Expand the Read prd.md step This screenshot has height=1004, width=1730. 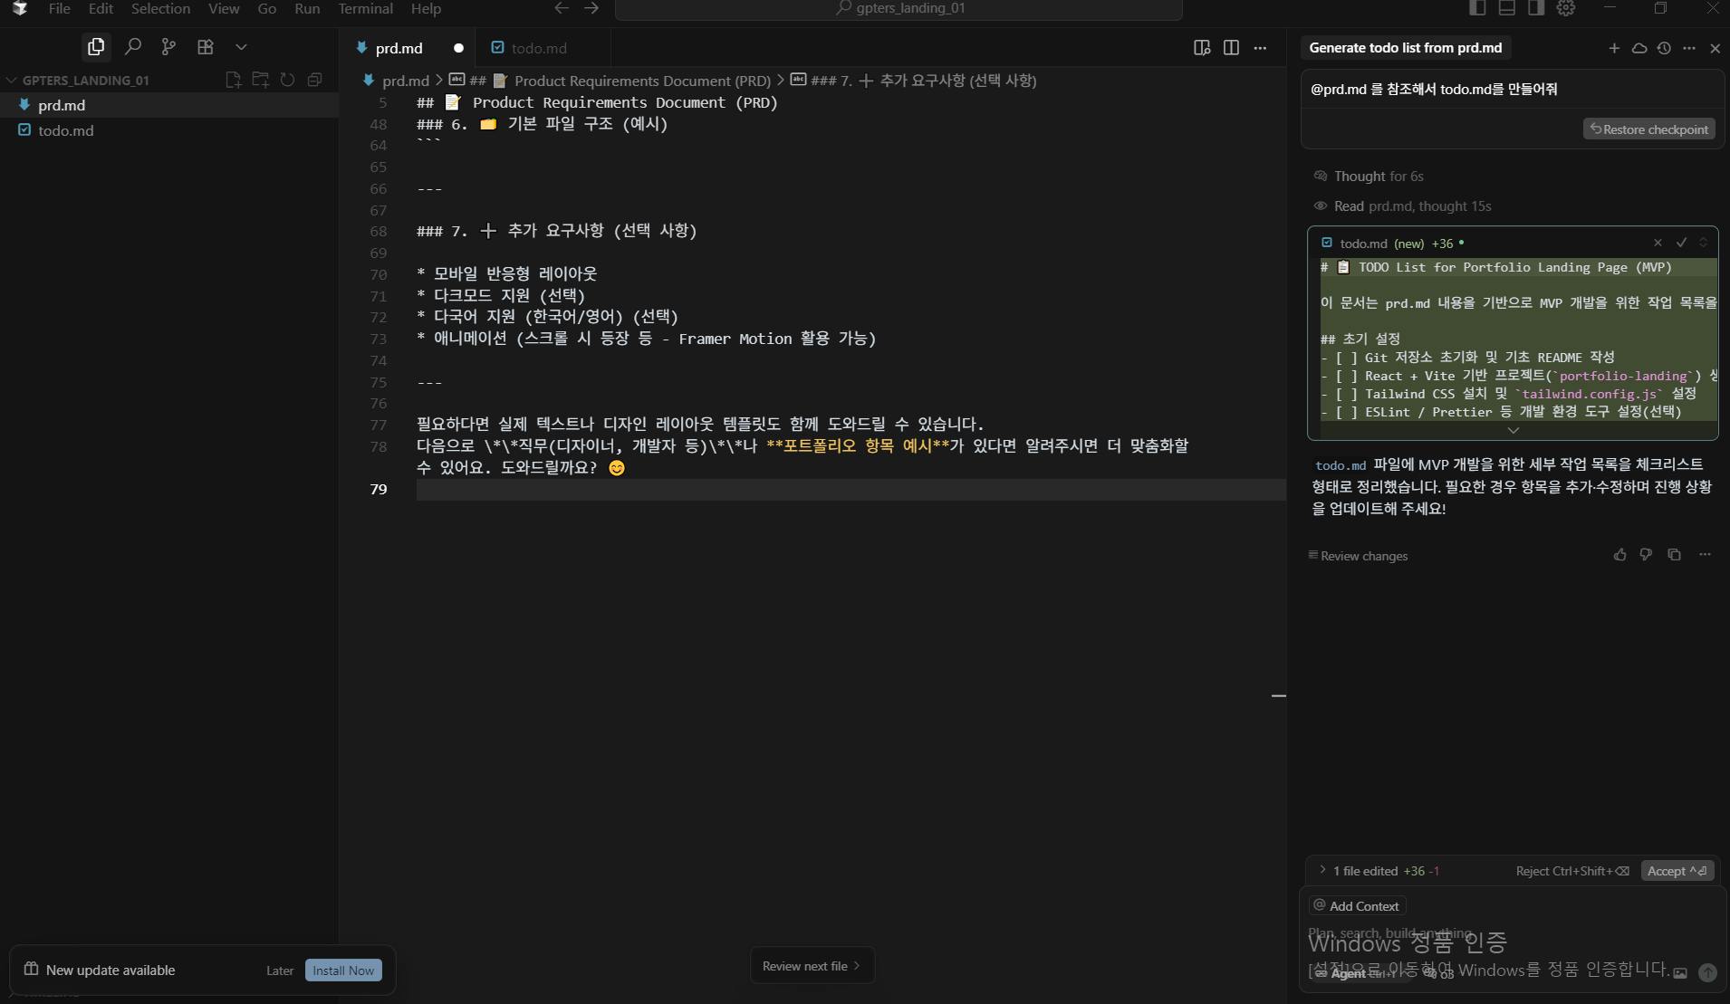[x=1403, y=206]
